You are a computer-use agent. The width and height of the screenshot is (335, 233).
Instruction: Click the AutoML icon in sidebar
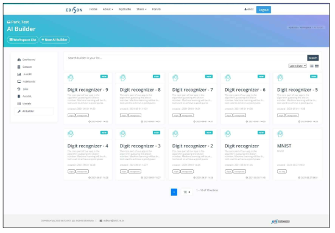click(19, 96)
